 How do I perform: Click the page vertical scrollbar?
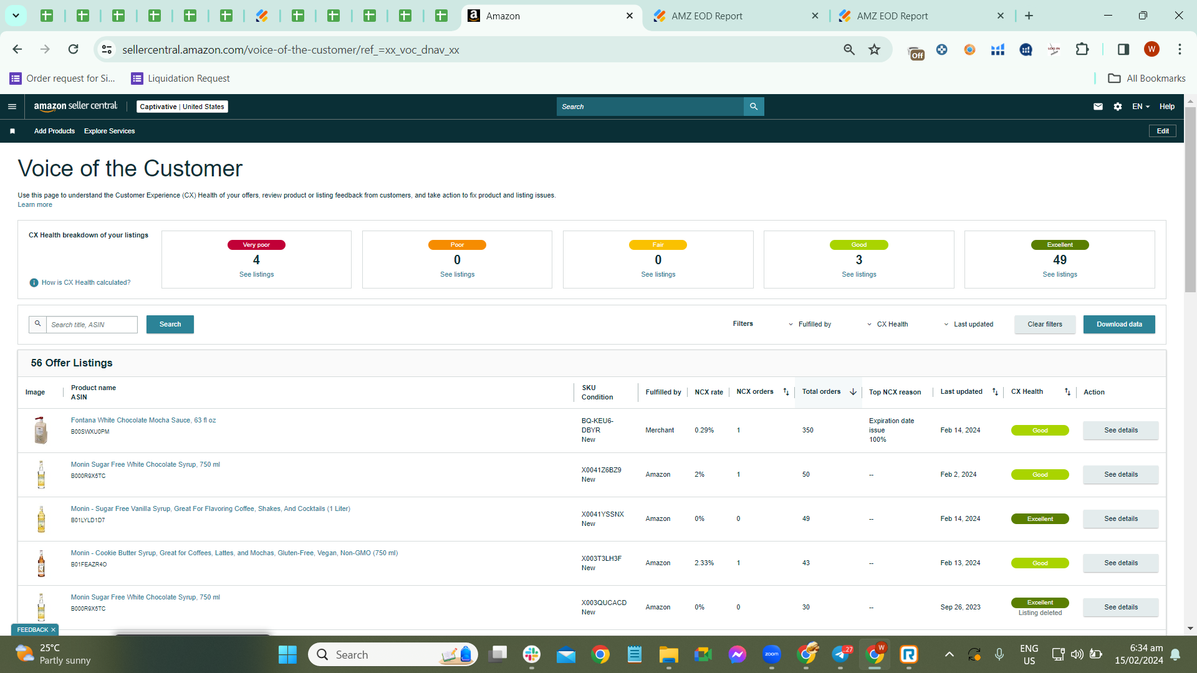pos(1190,199)
